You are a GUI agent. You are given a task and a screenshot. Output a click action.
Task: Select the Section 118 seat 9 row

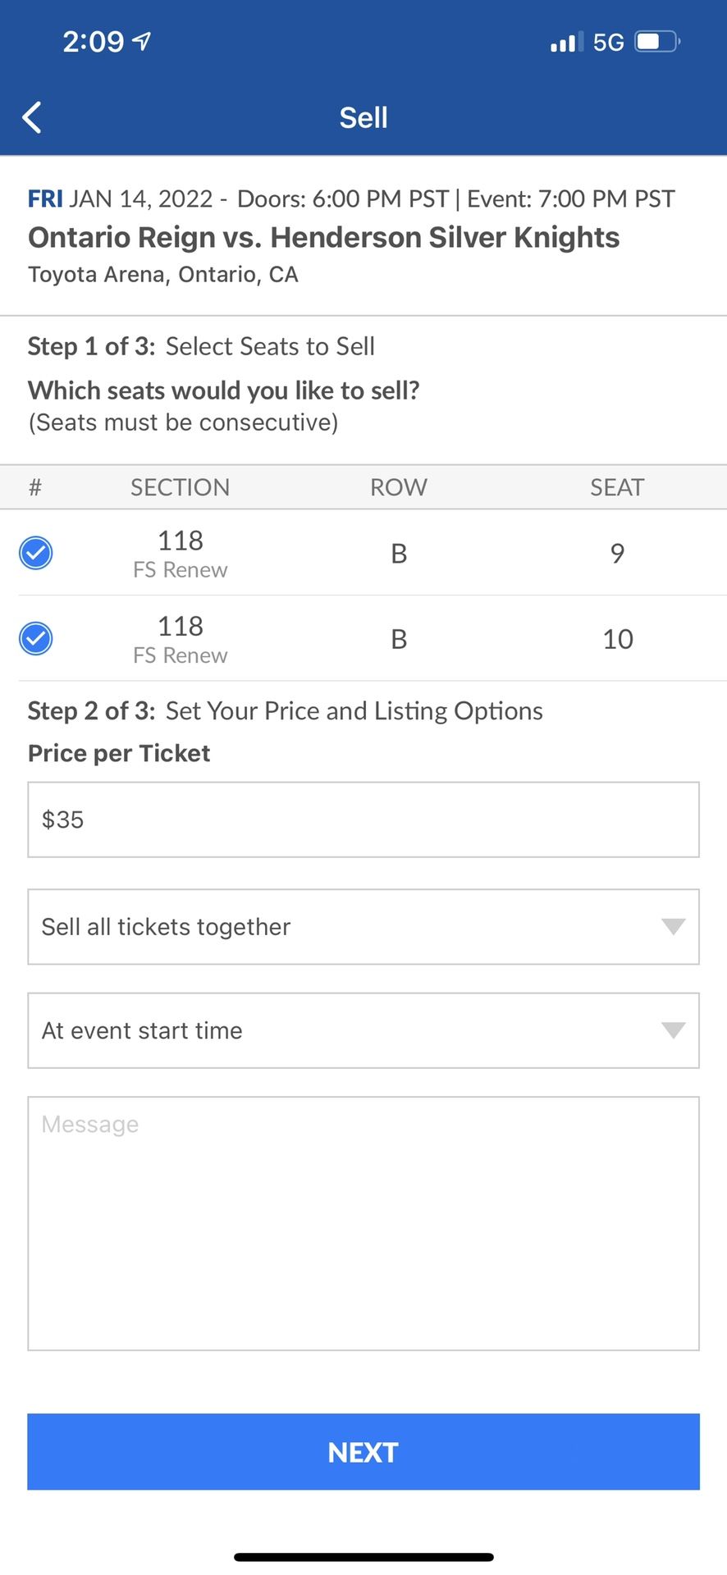(x=399, y=554)
